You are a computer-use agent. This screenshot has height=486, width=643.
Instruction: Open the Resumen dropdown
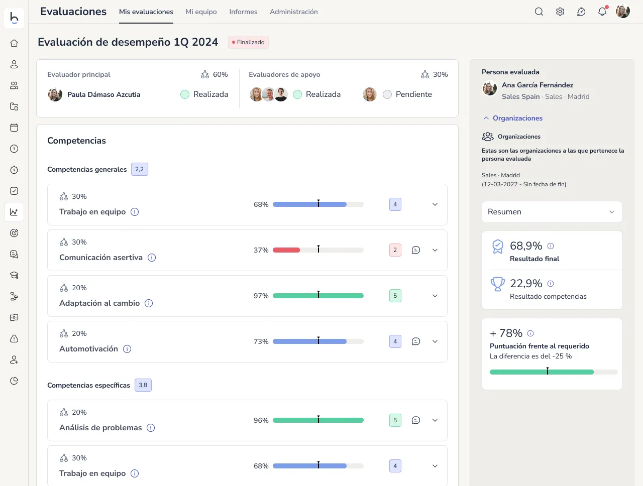click(552, 212)
